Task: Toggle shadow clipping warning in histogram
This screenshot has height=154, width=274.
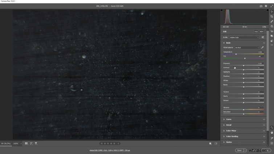Action: (x=222, y=10)
